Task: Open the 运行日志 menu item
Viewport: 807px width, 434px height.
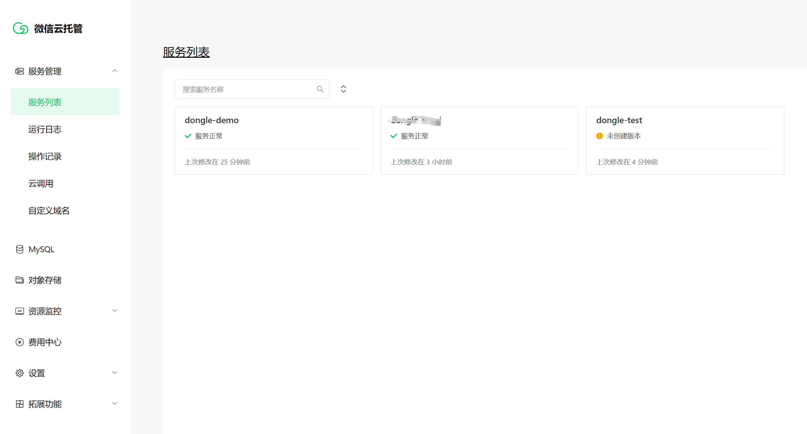Action: click(45, 129)
